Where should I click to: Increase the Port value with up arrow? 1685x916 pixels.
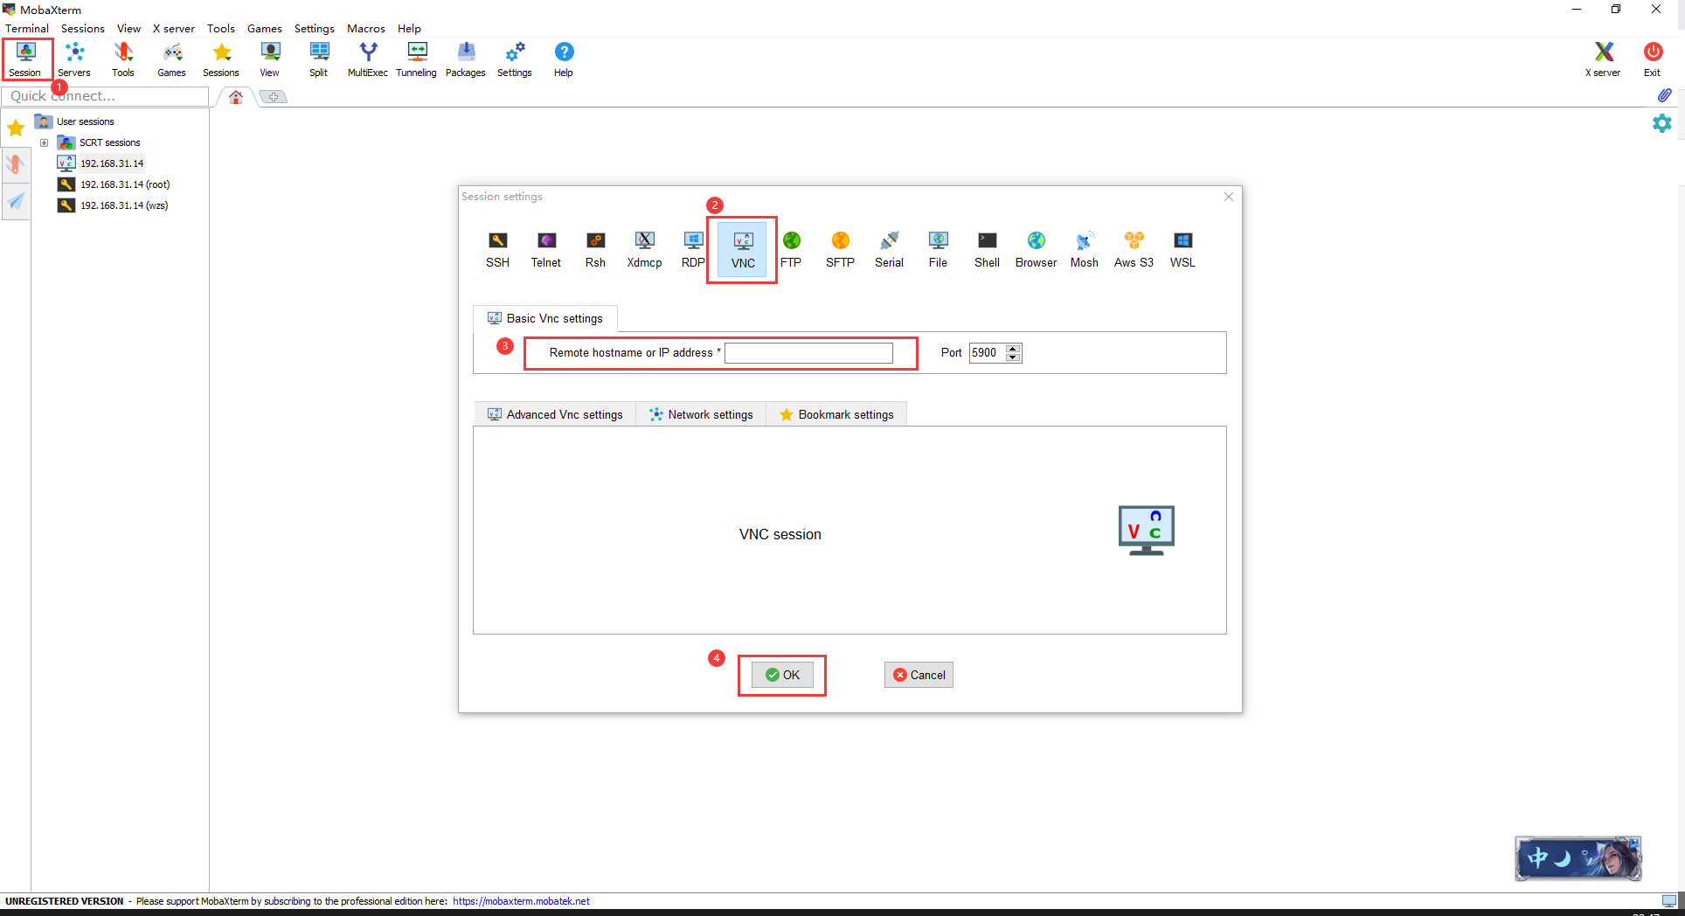pyautogui.click(x=1013, y=348)
